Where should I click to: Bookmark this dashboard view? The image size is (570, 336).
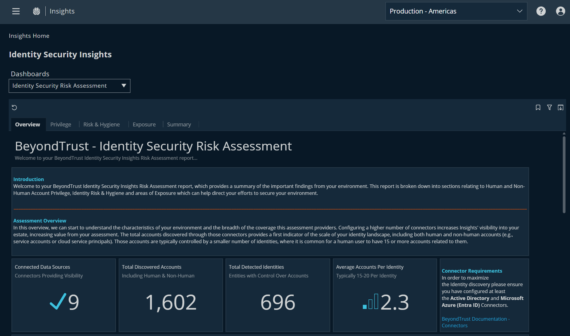coord(538,107)
